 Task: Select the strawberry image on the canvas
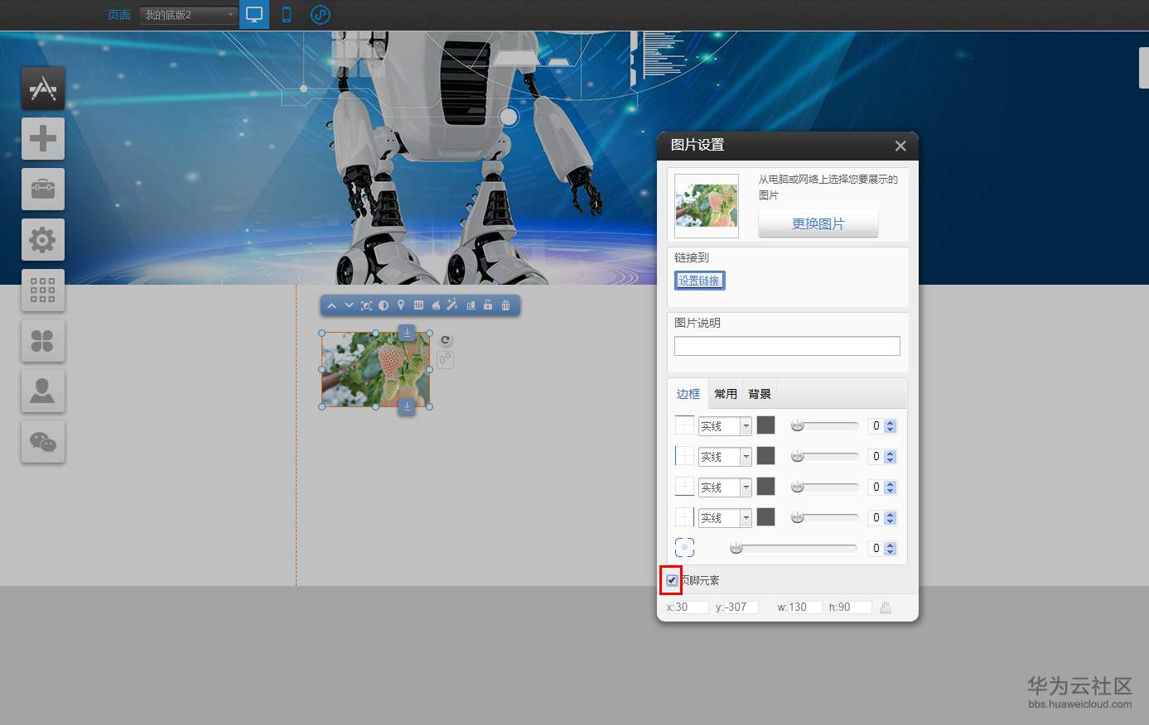pos(375,369)
